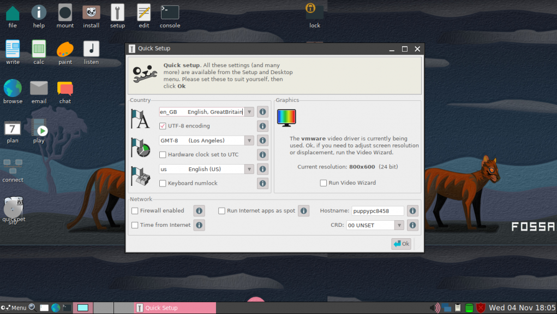Launch the paint desktop icon
Screen dimensions: 557x314
[x=65, y=52]
